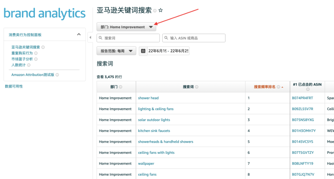Click info icon next to Amazon Attribution测试版
The height and width of the screenshot is (179, 334).
click(x=57, y=75)
